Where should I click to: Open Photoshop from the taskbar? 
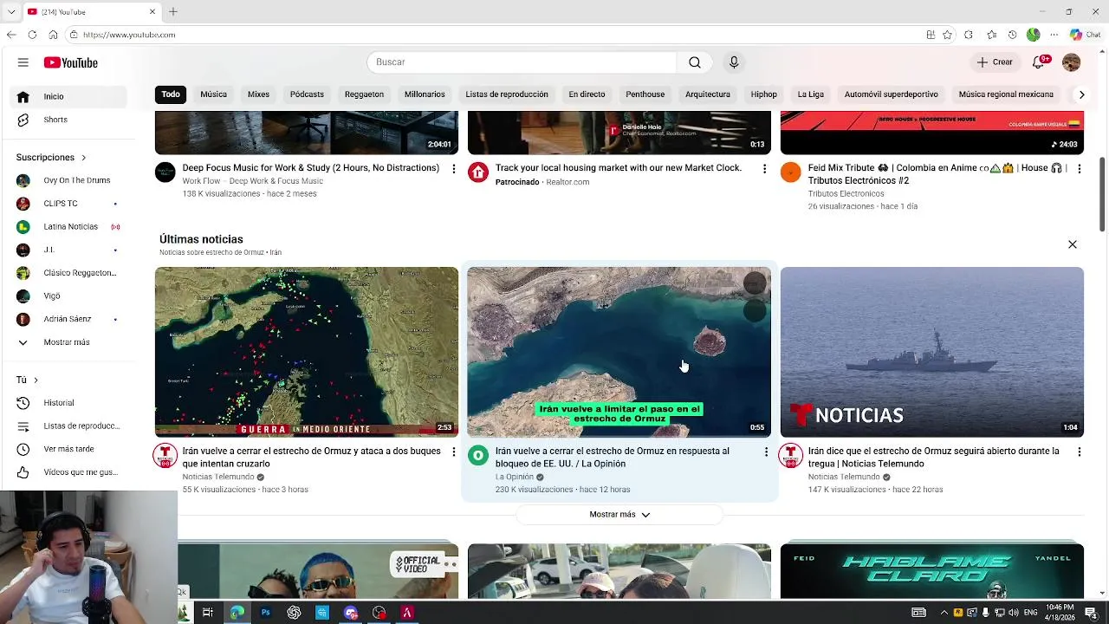(266, 613)
